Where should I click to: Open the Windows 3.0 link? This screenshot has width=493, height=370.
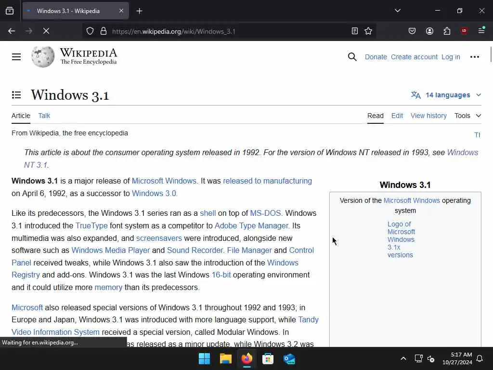(154, 193)
